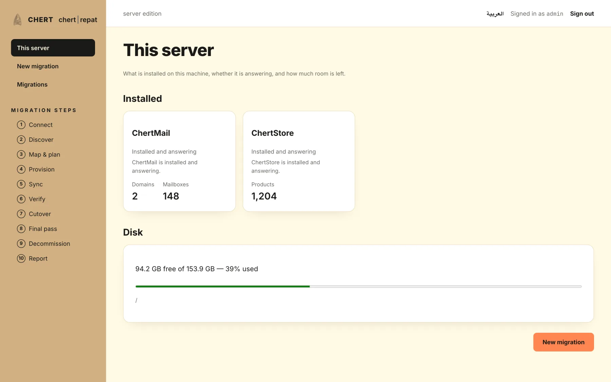Click step 10 circle icon for Report

(x=21, y=258)
